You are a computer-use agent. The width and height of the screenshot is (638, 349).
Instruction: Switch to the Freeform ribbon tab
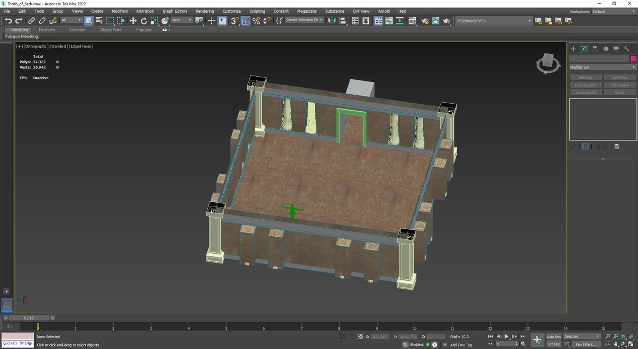47,30
